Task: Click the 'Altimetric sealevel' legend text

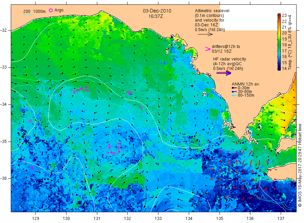Action: [x=212, y=11]
